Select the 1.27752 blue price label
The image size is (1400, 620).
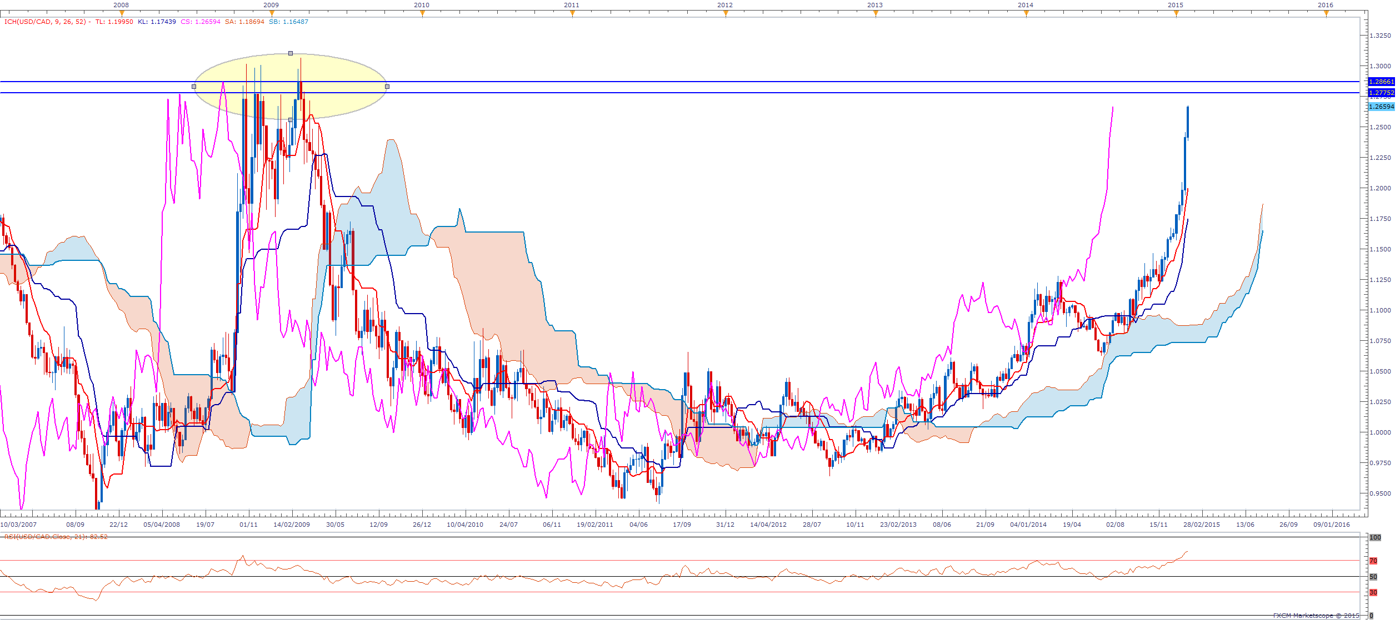[x=1381, y=93]
